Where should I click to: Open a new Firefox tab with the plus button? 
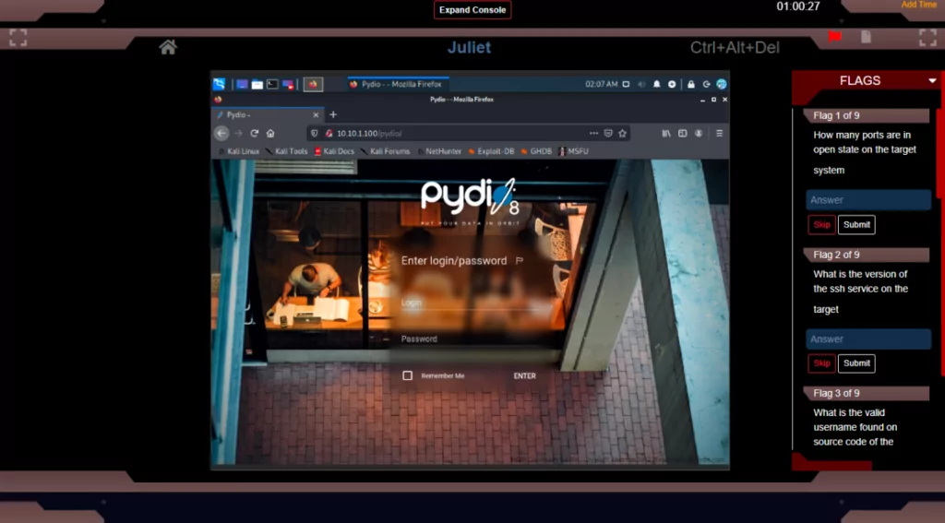tap(332, 114)
